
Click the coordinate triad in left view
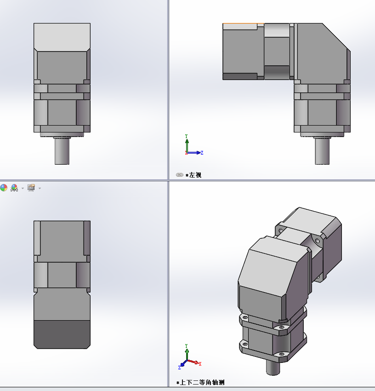click(x=194, y=145)
